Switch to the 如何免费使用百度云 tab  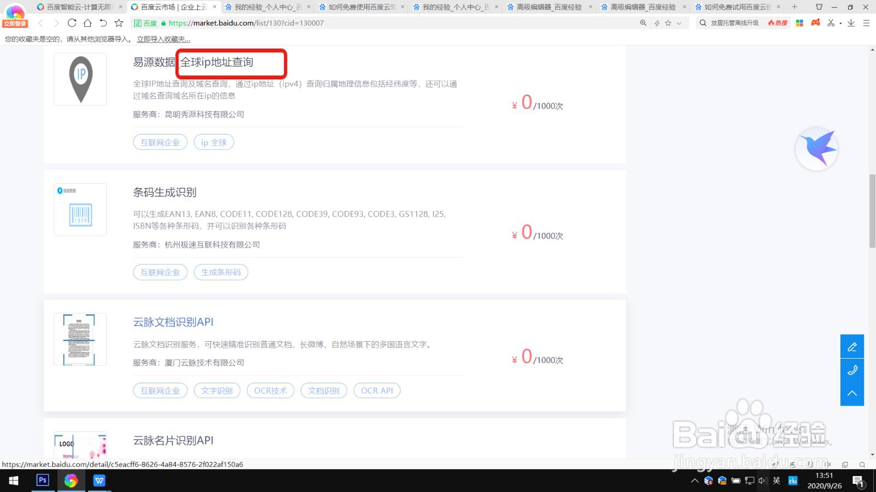click(361, 7)
